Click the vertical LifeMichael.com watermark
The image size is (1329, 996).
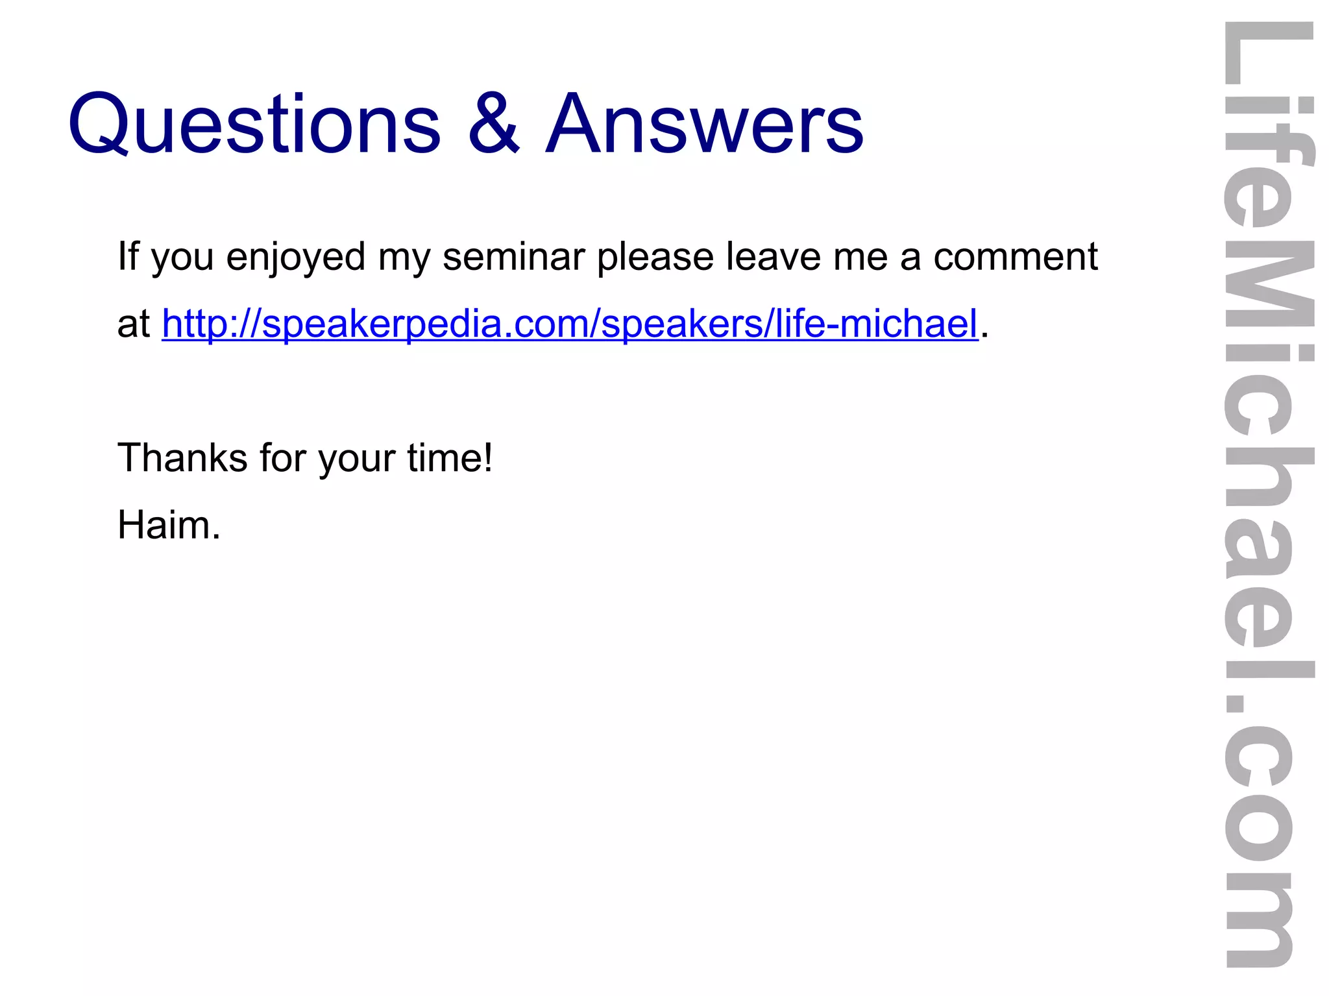tap(1268, 495)
